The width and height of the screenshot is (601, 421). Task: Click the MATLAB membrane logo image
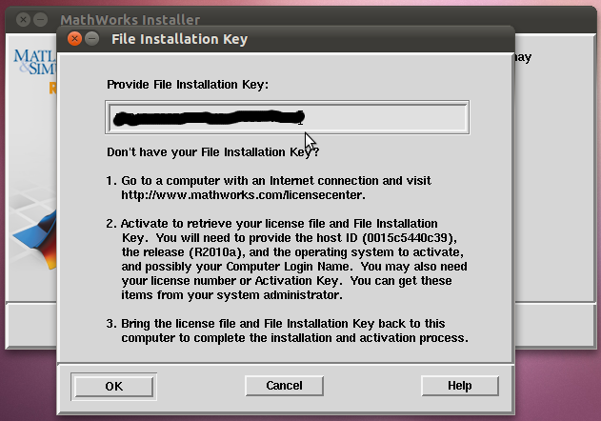(x=35, y=240)
